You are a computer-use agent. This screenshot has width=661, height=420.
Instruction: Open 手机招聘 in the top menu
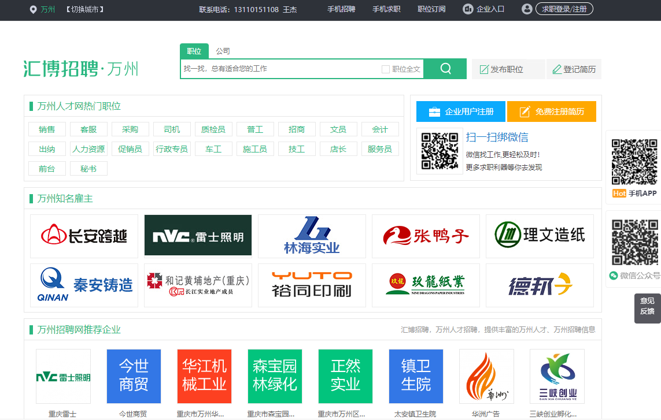341,9
